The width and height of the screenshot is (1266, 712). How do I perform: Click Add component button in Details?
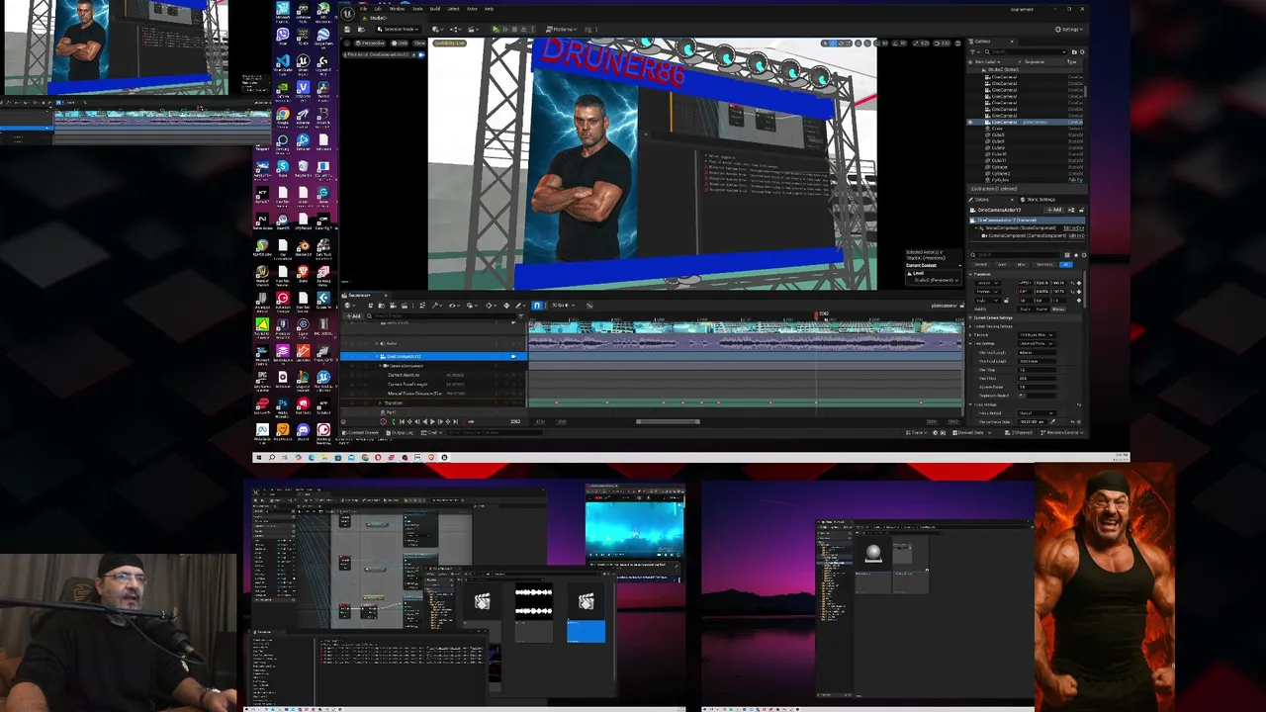tap(1053, 210)
